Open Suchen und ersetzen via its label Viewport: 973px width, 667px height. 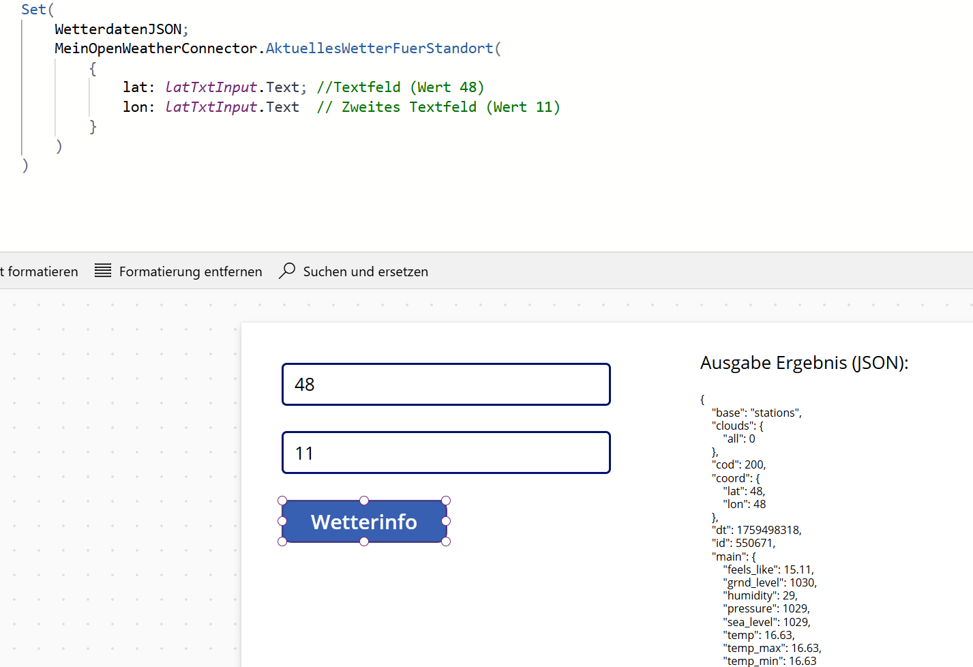tap(365, 271)
